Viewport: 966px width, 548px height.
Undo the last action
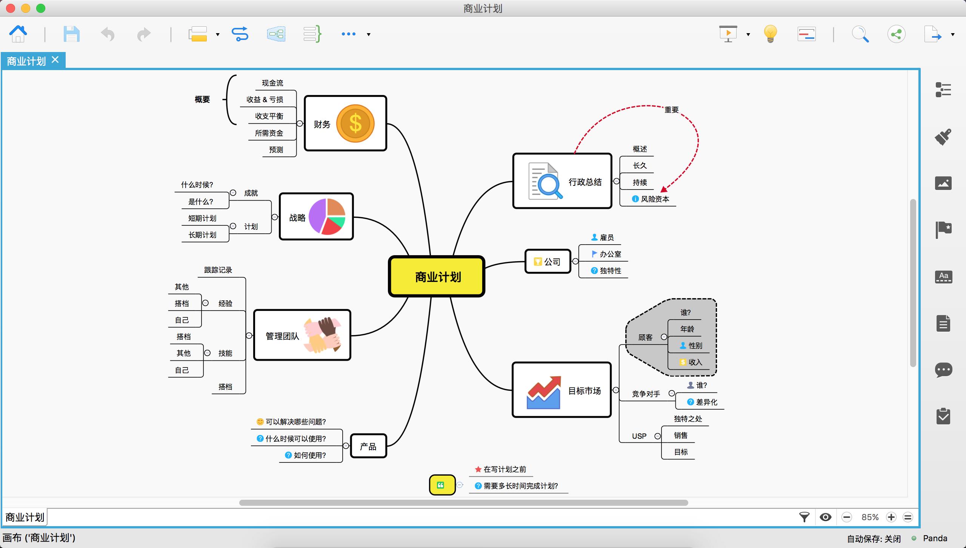(x=108, y=34)
